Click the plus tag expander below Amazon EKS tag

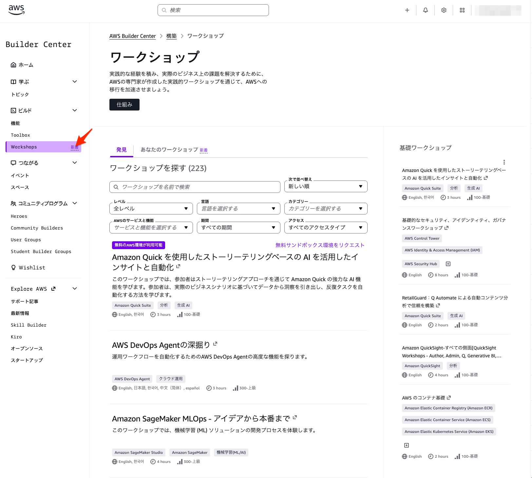click(407, 445)
